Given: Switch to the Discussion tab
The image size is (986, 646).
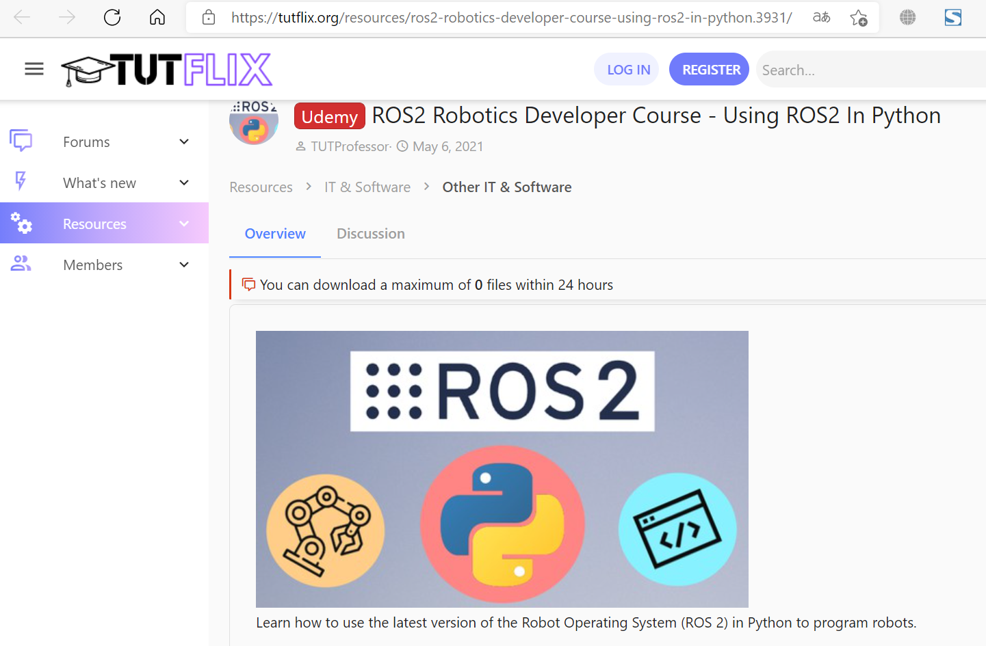Looking at the screenshot, I should coord(370,234).
